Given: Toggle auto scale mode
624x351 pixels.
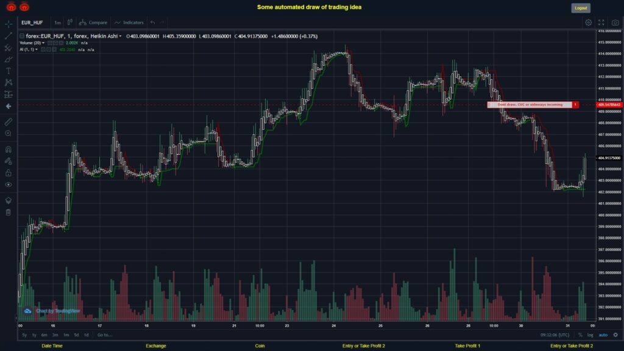Looking at the screenshot, I should click(x=603, y=335).
